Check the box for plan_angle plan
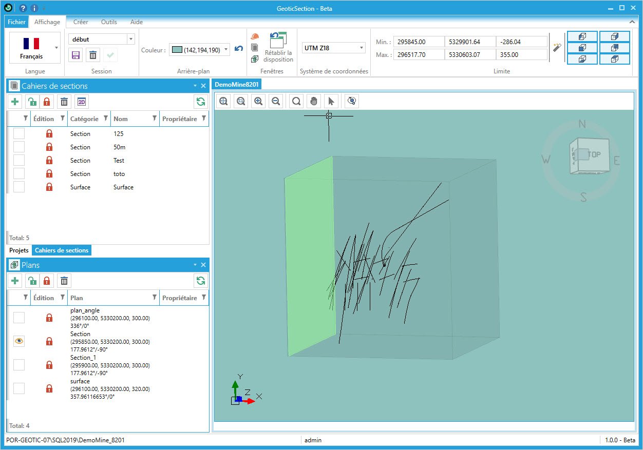 (x=19, y=318)
